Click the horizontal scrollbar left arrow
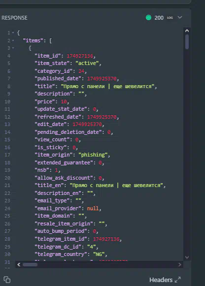Image resolution: width=205 pixels, height=286 pixels. pos(19,264)
